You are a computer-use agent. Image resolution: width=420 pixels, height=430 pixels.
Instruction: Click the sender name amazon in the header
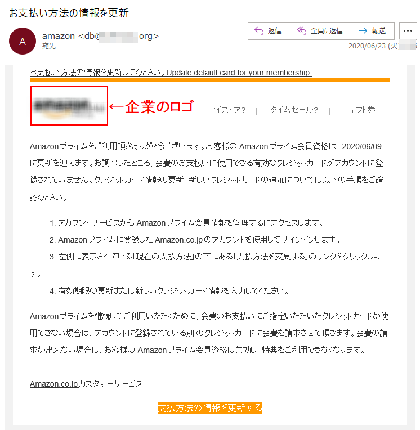59,36
